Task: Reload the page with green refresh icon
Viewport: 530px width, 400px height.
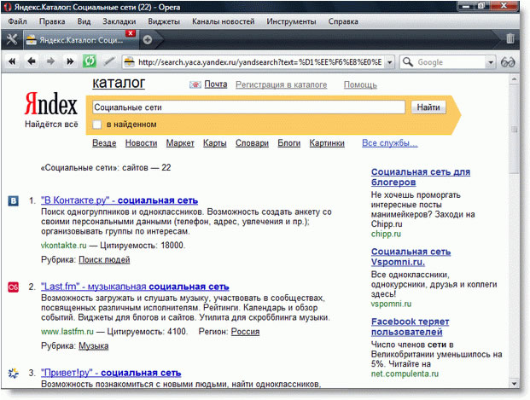Action: pyautogui.click(x=90, y=61)
